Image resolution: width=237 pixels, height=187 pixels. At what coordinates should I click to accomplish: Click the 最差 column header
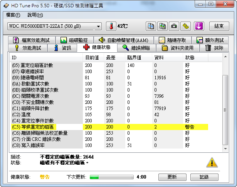tap(114, 58)
